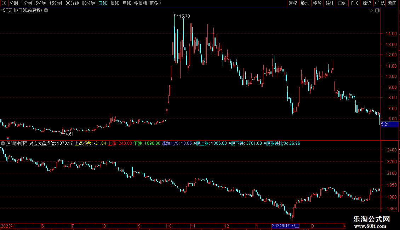Click the 上涨点数: -21.84 readout

(x=90, y=143)
